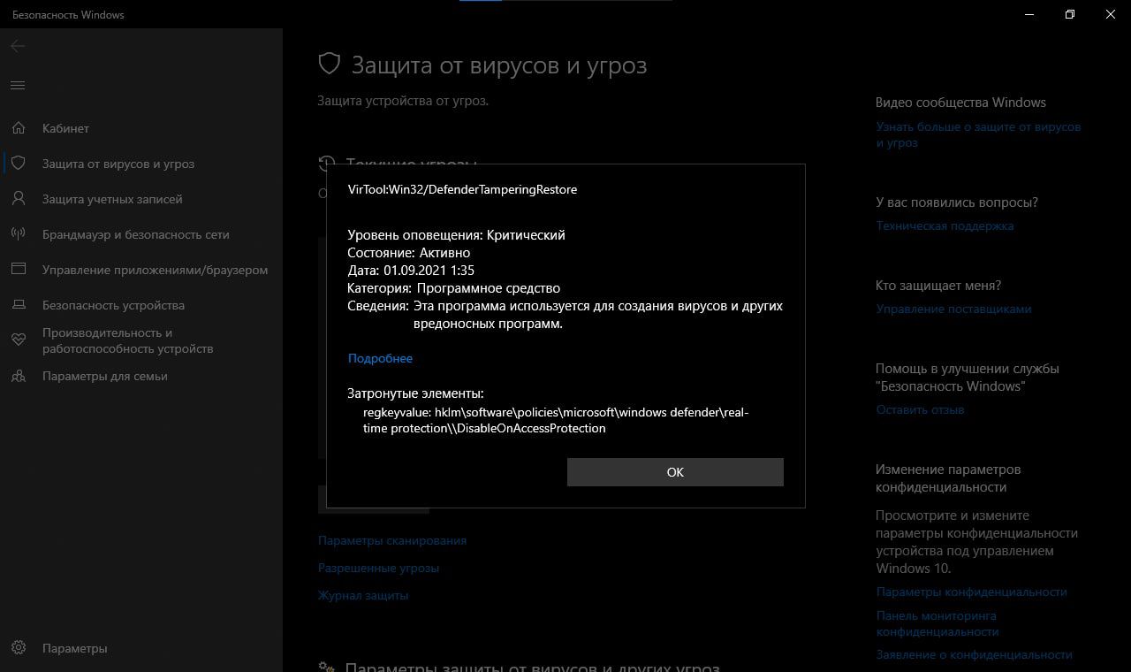The height and width of the screenshot is (672, 1131).
Task: Click the Уровень оповещения: Критический text
Action: tap(456, 235)
